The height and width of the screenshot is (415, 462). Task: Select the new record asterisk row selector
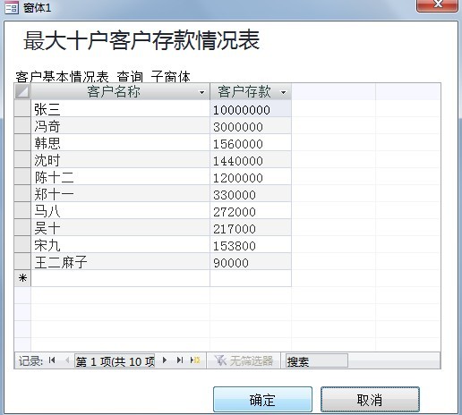click(22, 278)
